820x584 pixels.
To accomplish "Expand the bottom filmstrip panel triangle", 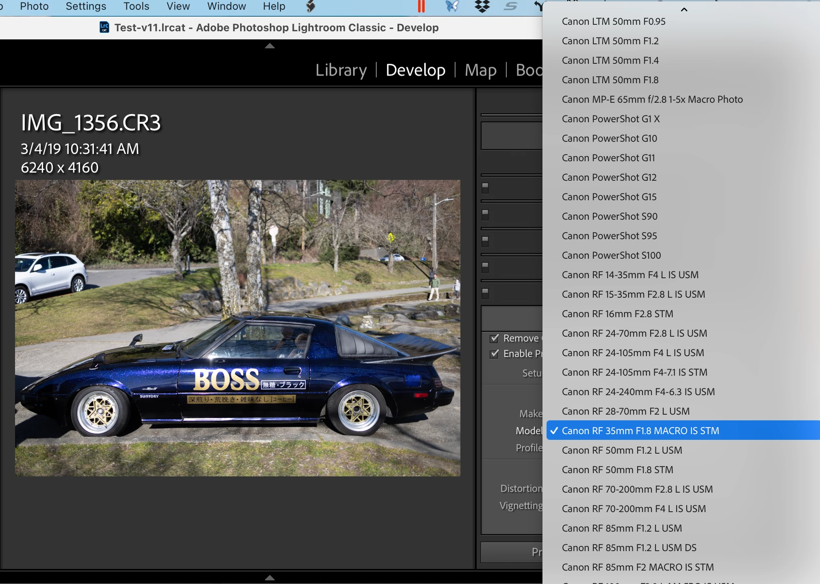I will (x=270, y=578).
